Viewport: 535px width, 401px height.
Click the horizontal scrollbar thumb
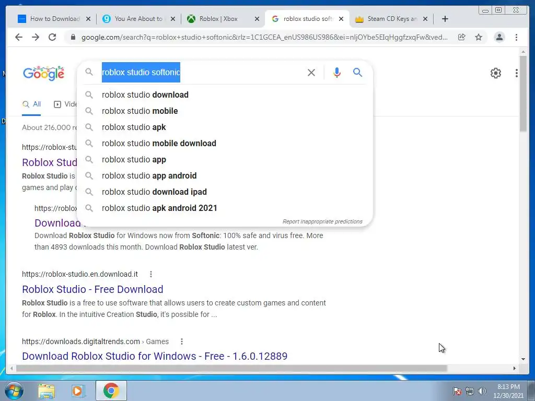click(231, 368)
